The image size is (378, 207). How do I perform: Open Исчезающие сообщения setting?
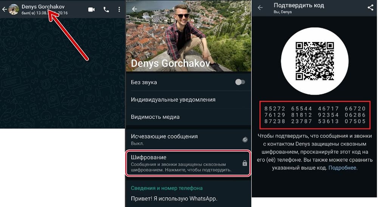[x=188, y=139]
